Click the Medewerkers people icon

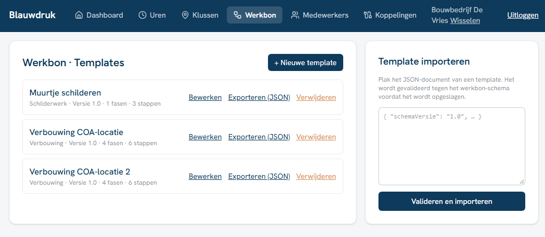pyautogui.click(x=295, y=15)
